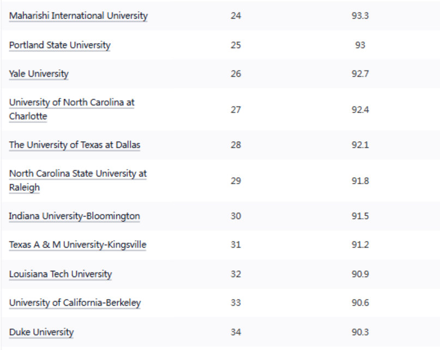Click the 92.1 score value
The height and width of the screenshot is (350, 440).
[x=360, y=145]
